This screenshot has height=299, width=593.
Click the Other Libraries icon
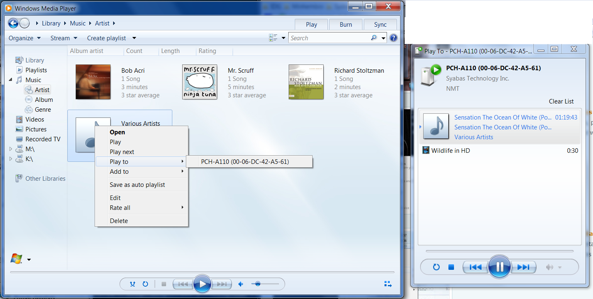[x=19, y=178]
